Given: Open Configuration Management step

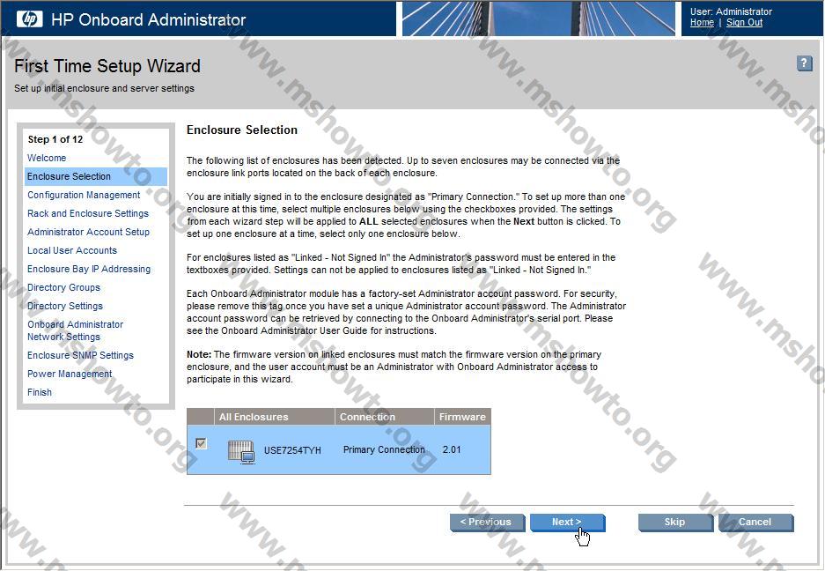Looking at the screenshot, I should click(84, 195).
